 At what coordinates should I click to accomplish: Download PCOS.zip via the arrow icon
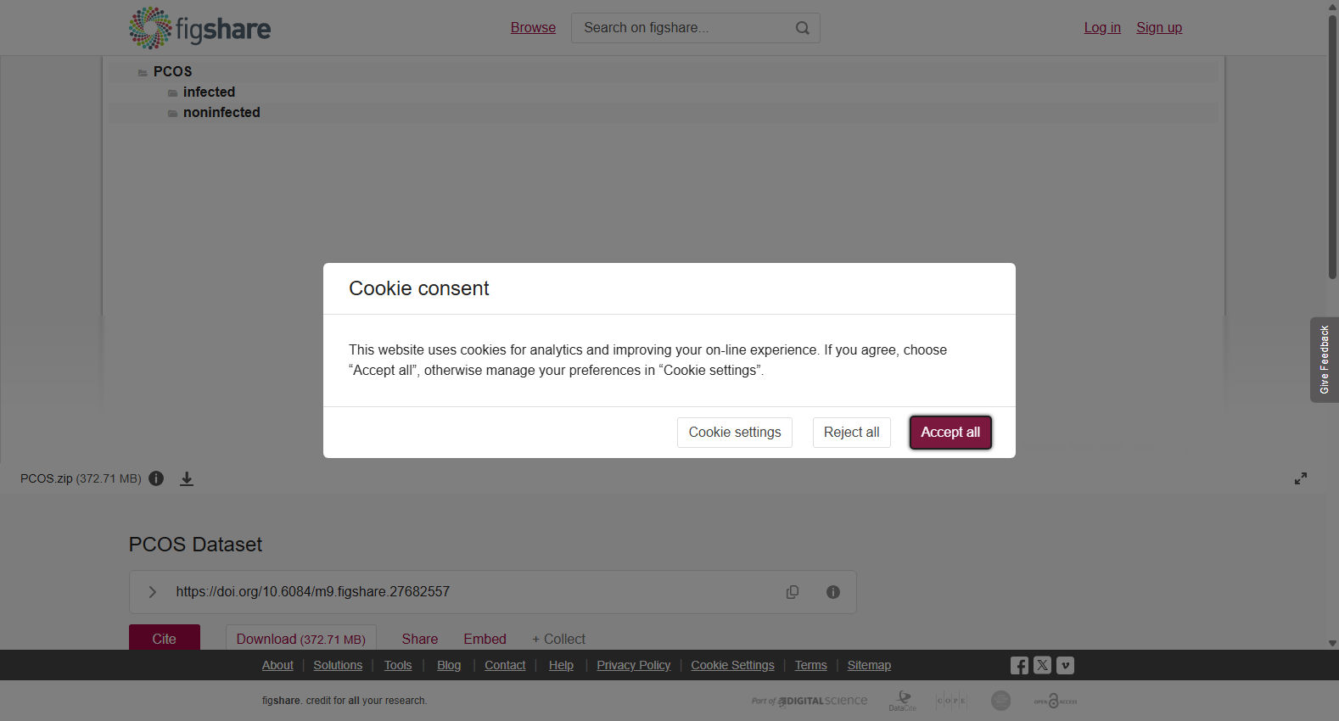187,478
